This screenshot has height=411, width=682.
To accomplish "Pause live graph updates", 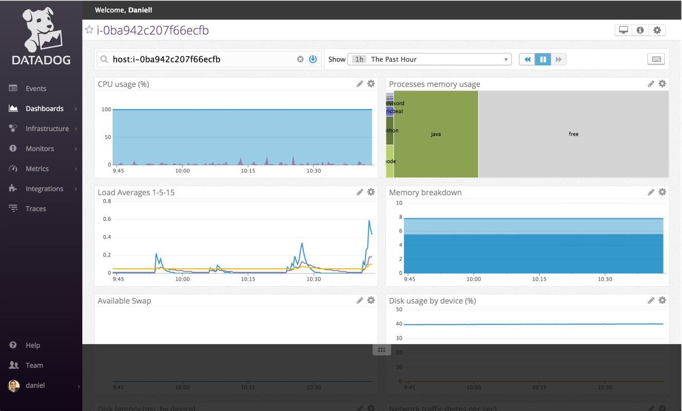I will (x=543, y=59).
